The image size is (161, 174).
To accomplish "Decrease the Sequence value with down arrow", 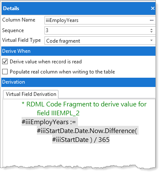I will [x=151, y=32].
